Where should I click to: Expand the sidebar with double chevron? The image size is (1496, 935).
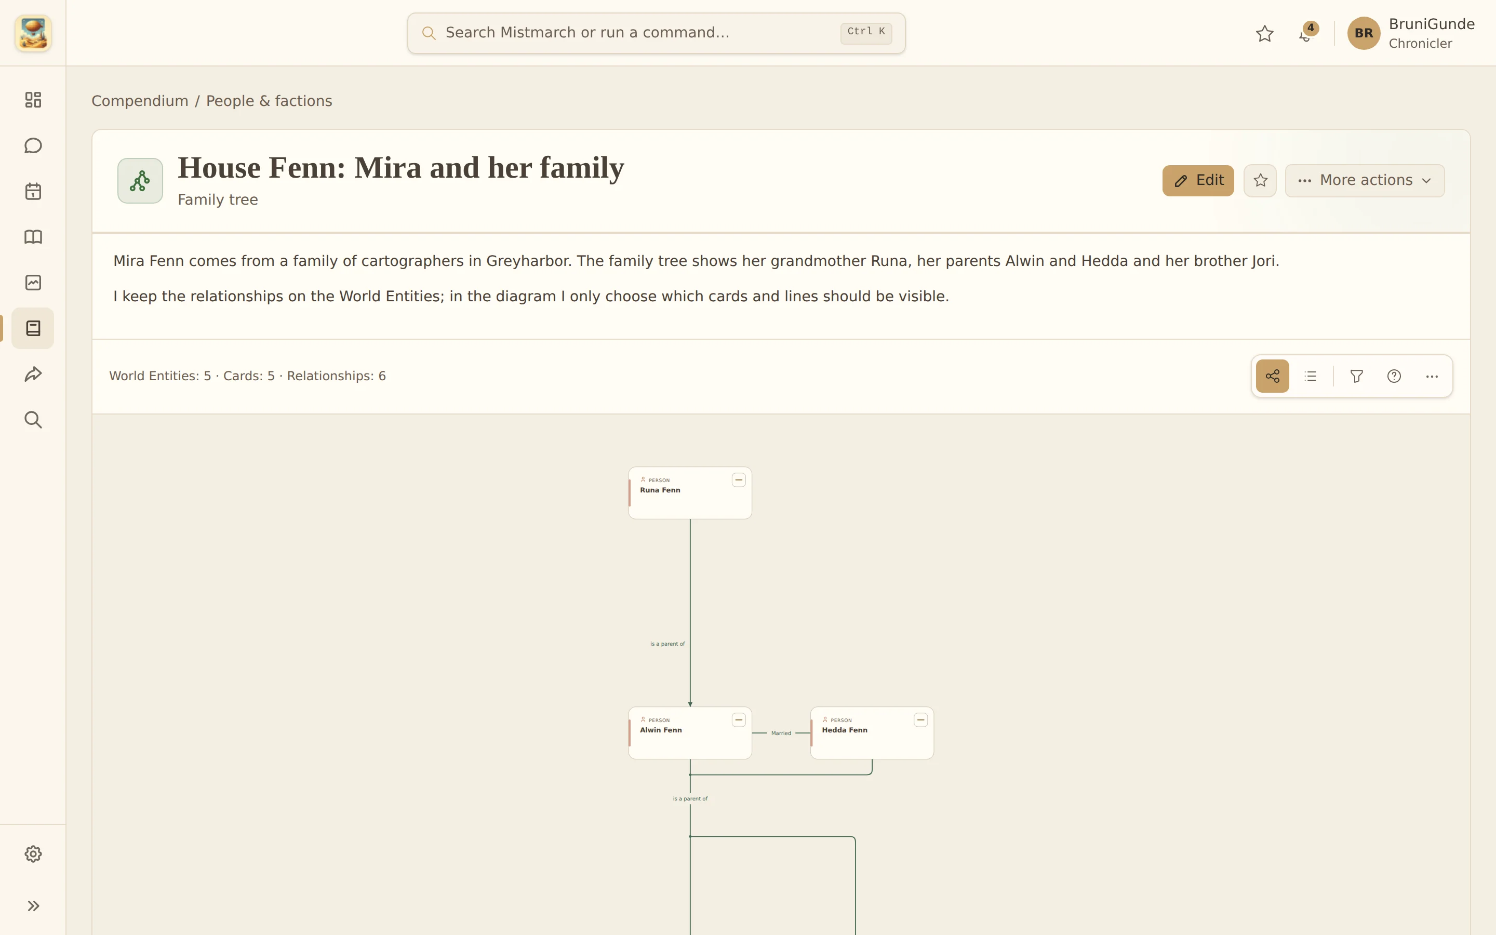click(x=33, y=906)
